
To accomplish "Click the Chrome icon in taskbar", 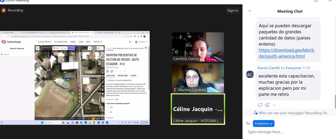I will [94, 122].
